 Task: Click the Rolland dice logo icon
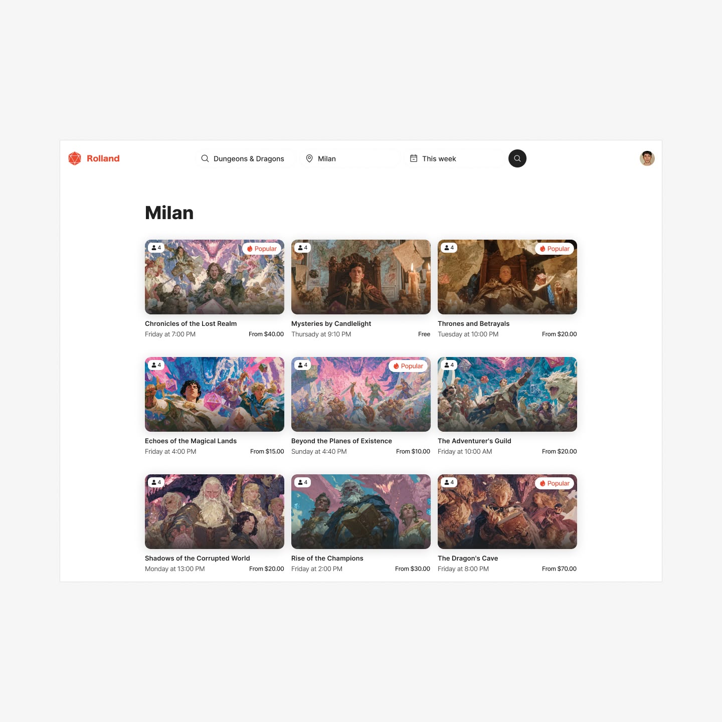75,158
